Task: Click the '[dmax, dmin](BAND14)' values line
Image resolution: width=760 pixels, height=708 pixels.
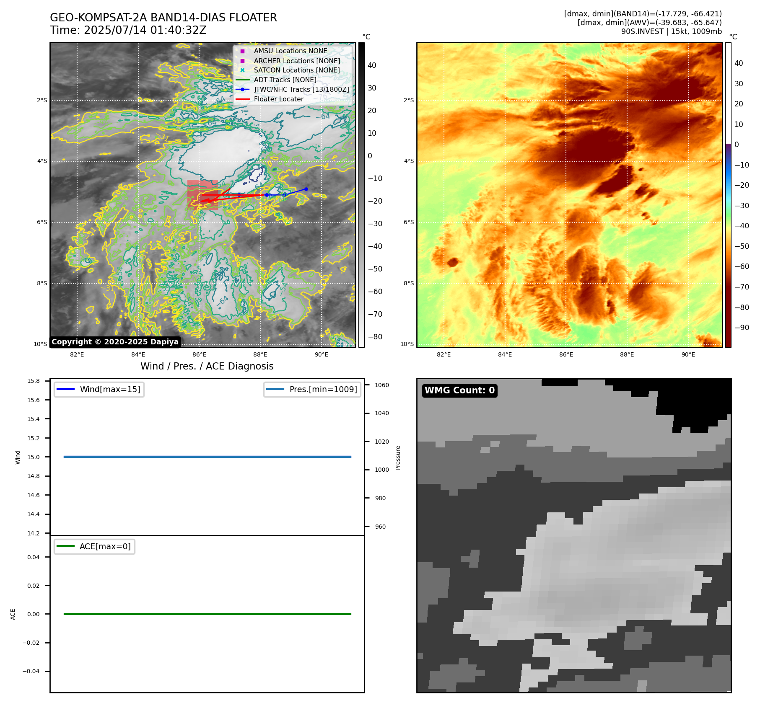Action: [643, 14]
